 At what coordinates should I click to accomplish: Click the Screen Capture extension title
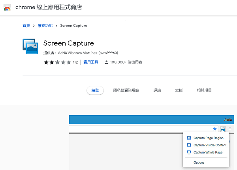tap(69, 43)
